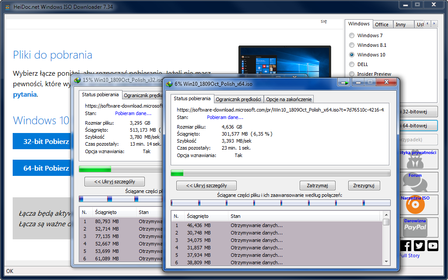Select the Windows 10 radio button

[x=352, y=55]
